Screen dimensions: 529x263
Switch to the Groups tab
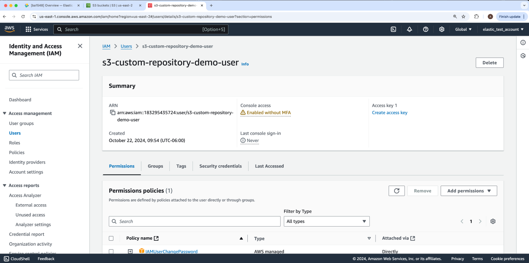coord(155,166)
